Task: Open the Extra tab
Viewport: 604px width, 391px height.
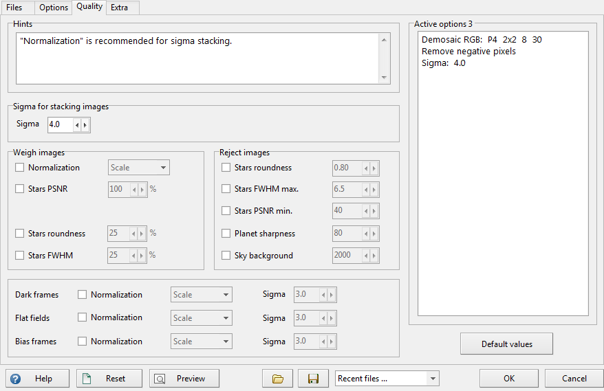Action: (x=119, y=8)
